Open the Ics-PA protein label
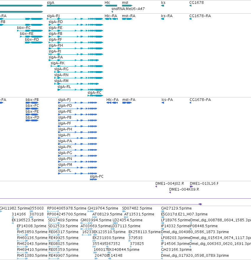Screen dimensions: 251x260 tap(167, 100)
